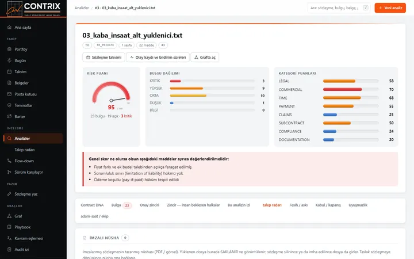Click the Subcontract score value 50

pos(392,123)
